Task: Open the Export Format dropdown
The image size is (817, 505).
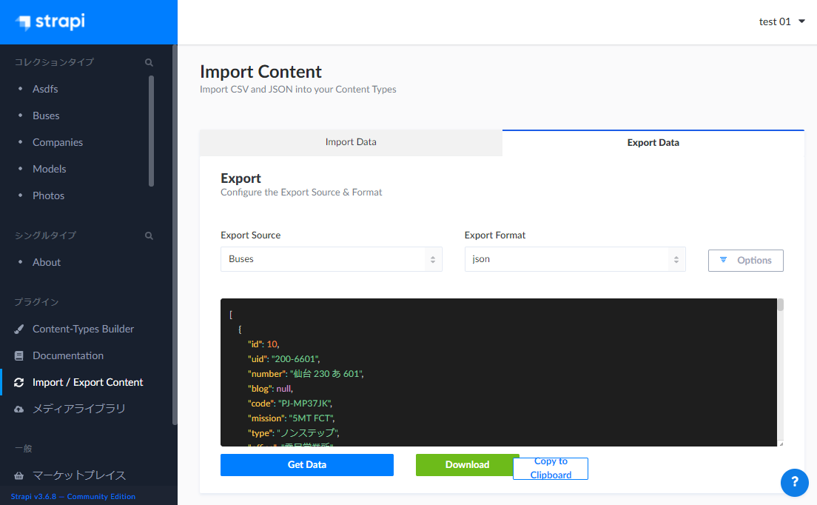Action: click(575, 259)
